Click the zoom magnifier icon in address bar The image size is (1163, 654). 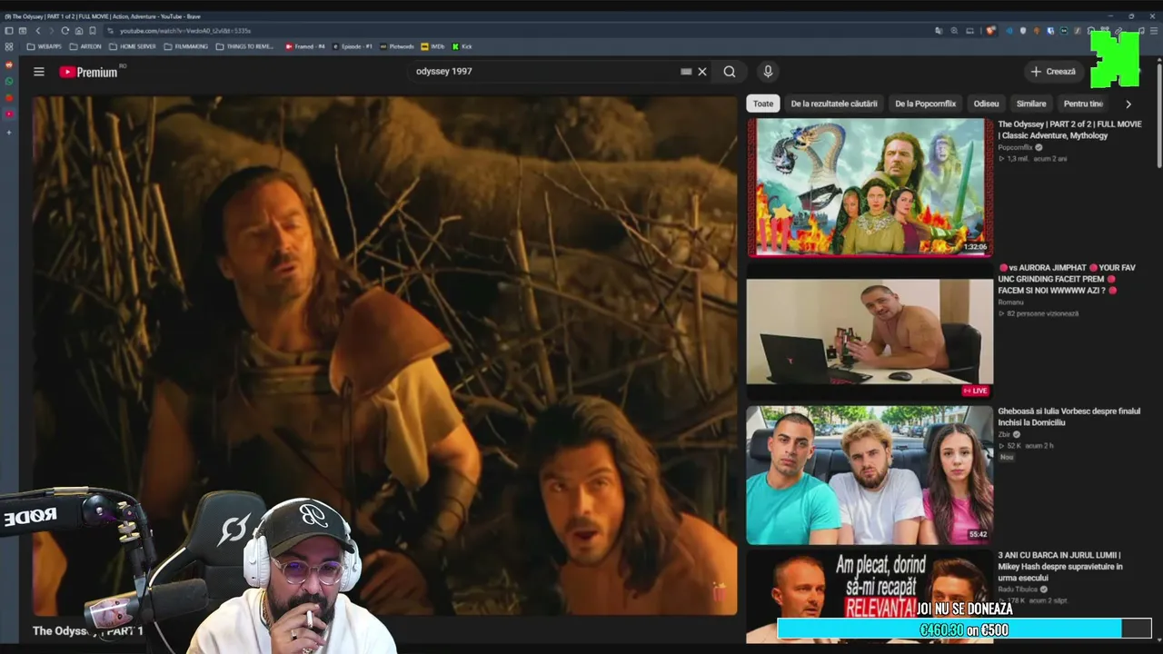tap(954, 31)
